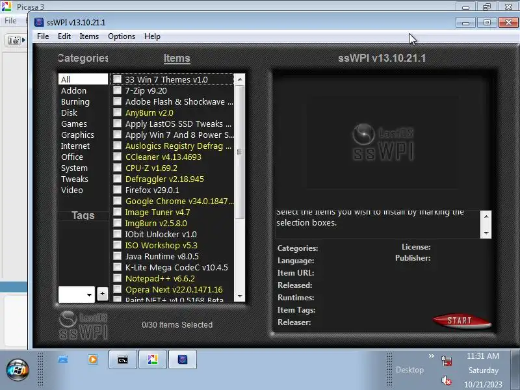Image resolution: width=520 pixels, height=390 pixels.
Task: Check the 33 Win 7 Themes v1.0 box
Action: point(117,79)
